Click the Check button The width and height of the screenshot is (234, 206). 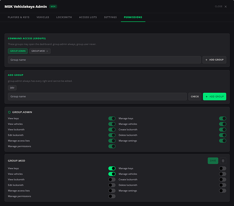pyautogui.click(x=195, y=96)
